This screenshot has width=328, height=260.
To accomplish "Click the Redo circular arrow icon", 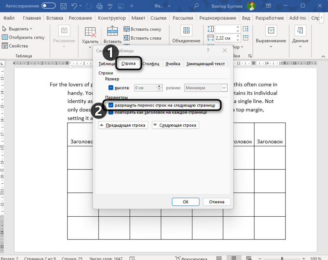I will 89,6.
